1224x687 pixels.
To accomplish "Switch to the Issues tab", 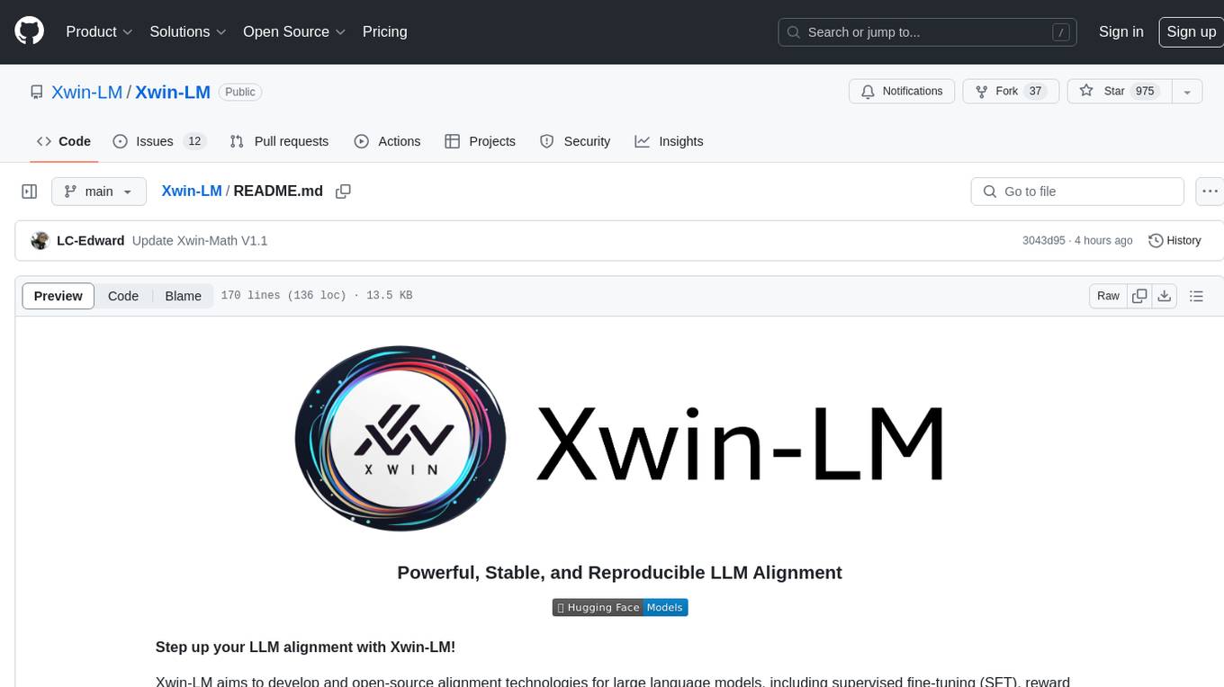I will [159, 141].
